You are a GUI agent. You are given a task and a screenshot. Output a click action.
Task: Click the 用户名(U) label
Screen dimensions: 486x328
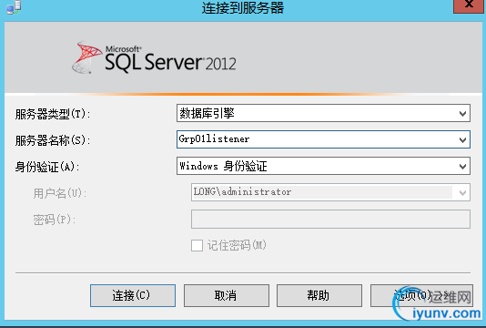tap(59, 193)
